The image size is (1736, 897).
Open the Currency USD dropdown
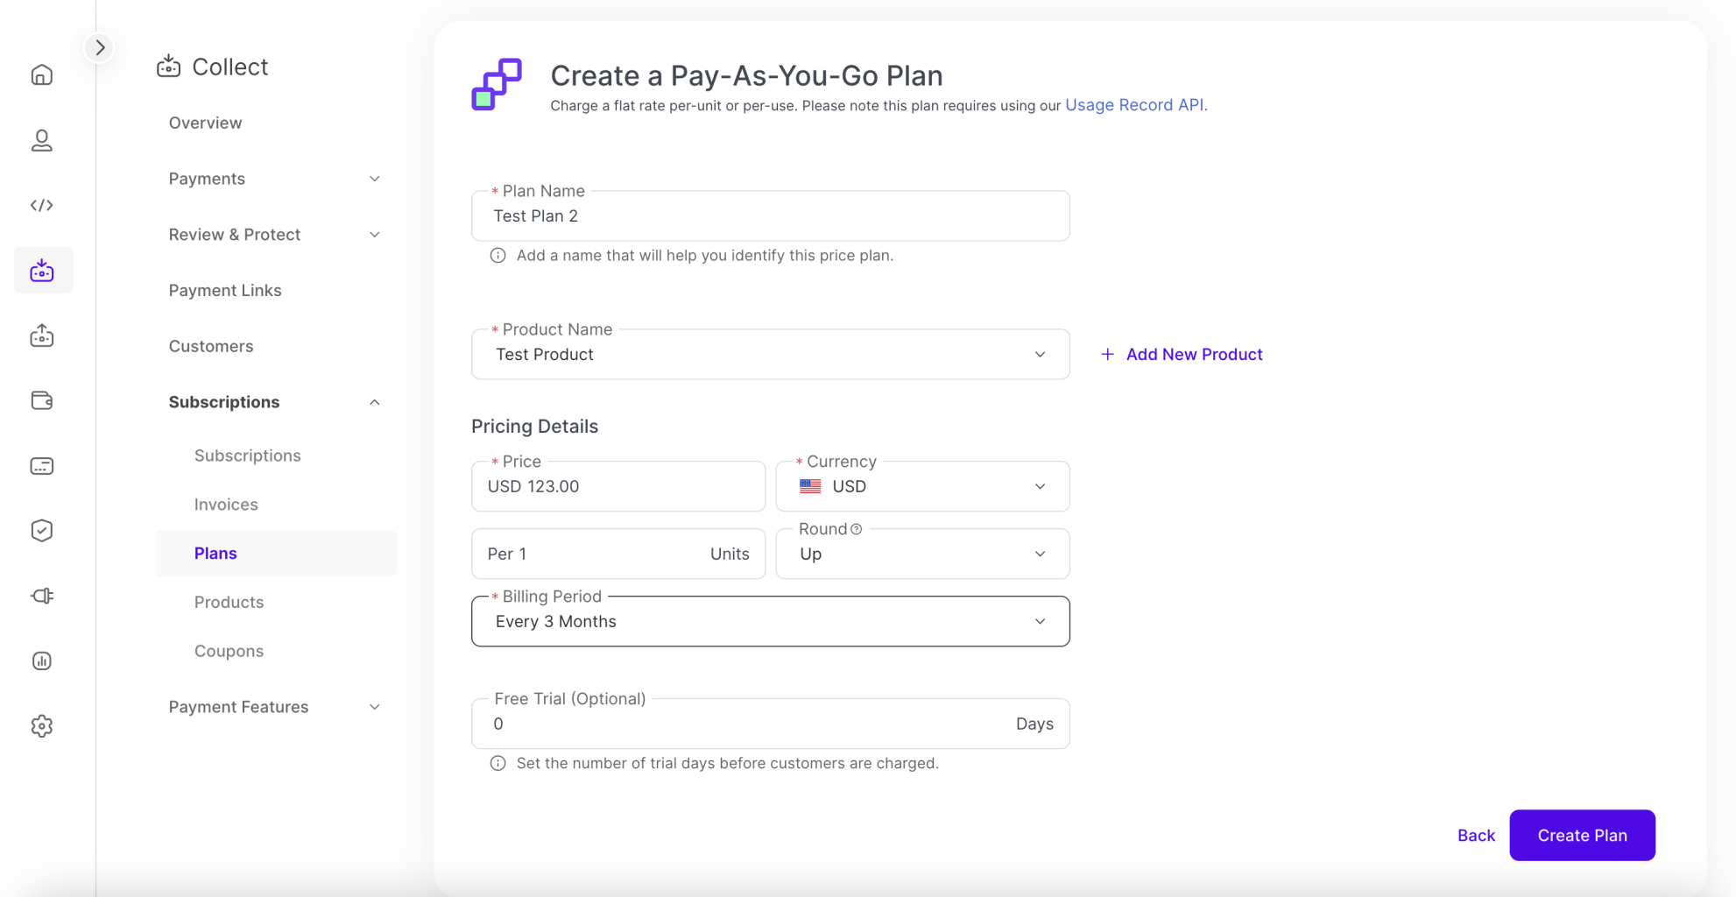click(x=922, y=487)
